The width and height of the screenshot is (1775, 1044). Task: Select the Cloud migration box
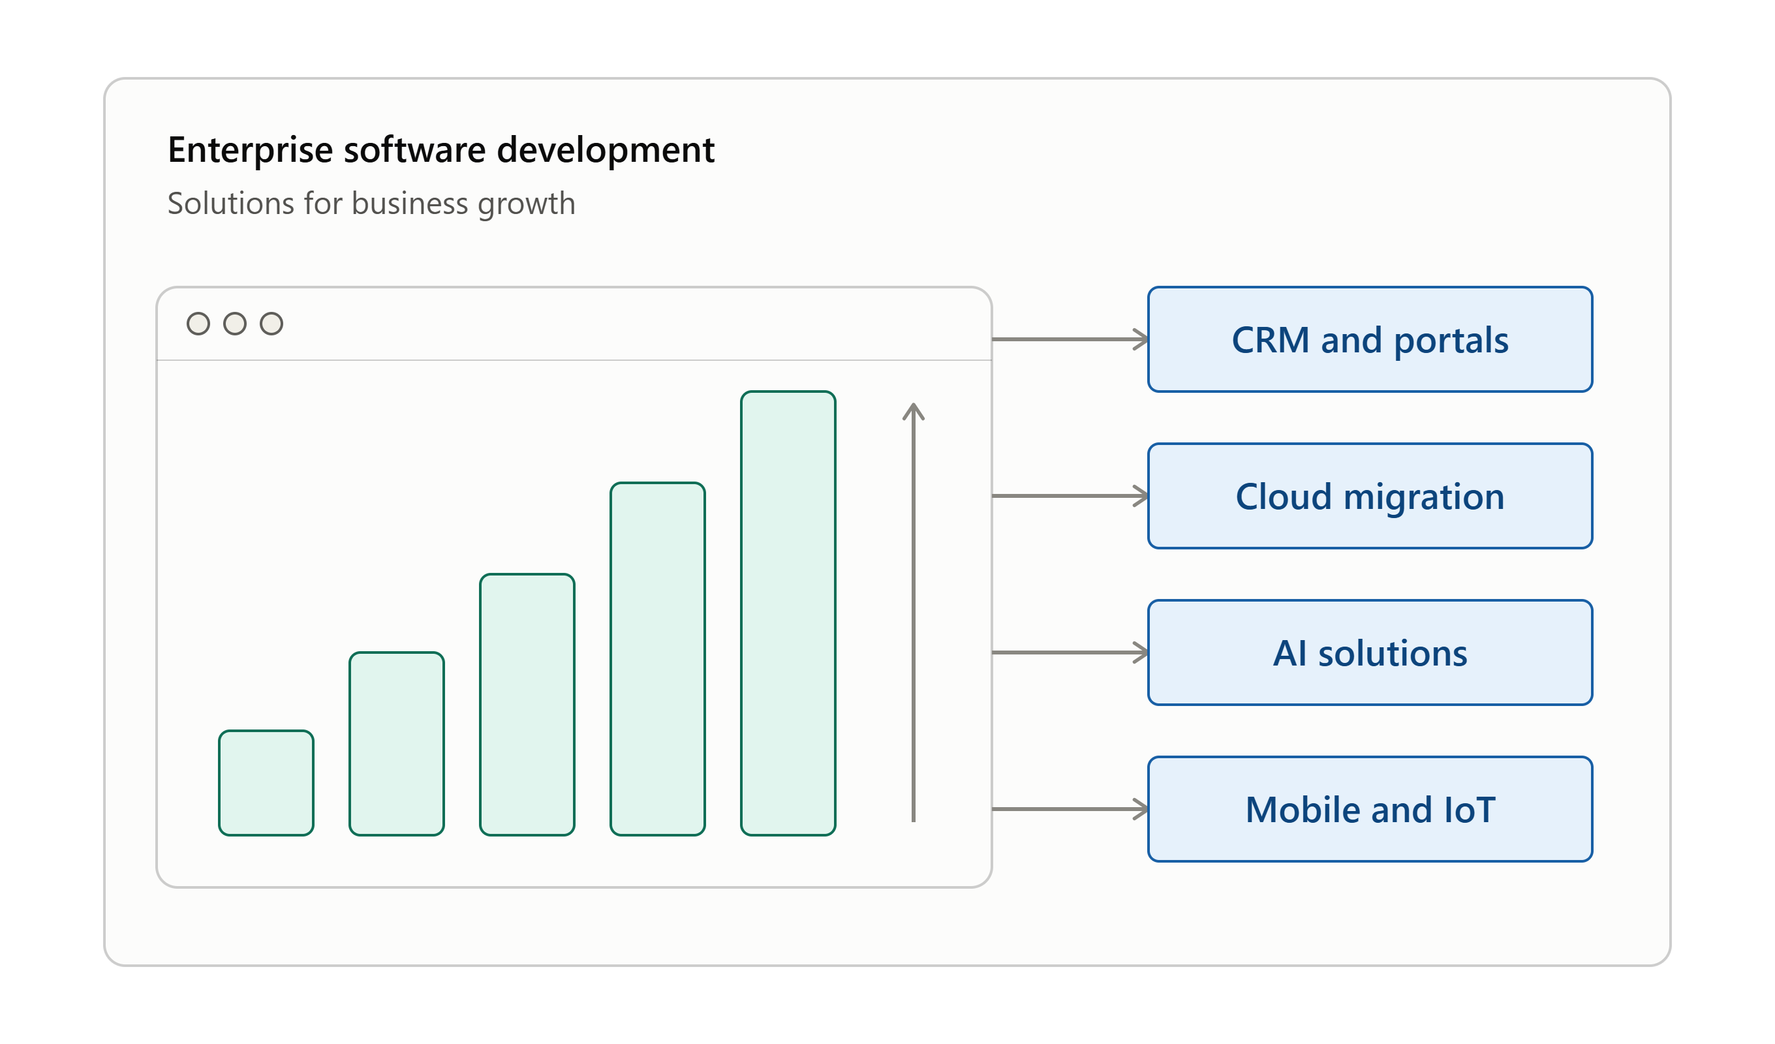tap(1370, 496)
